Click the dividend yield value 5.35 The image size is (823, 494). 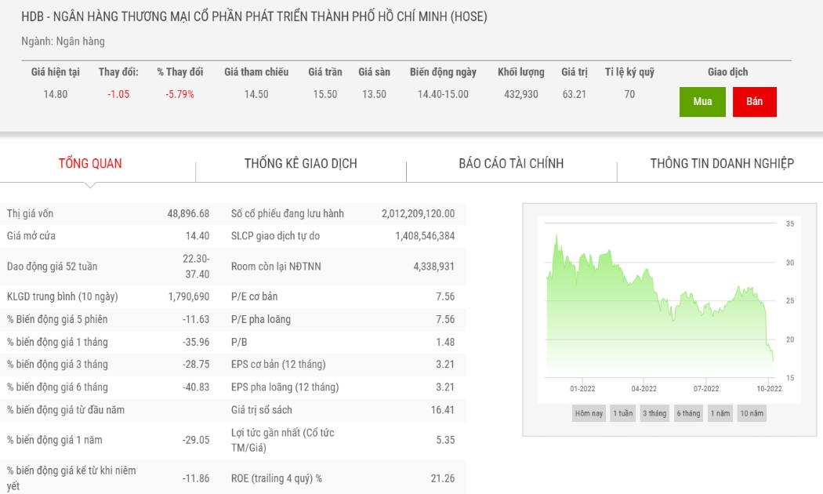click(x=445, y=440)
